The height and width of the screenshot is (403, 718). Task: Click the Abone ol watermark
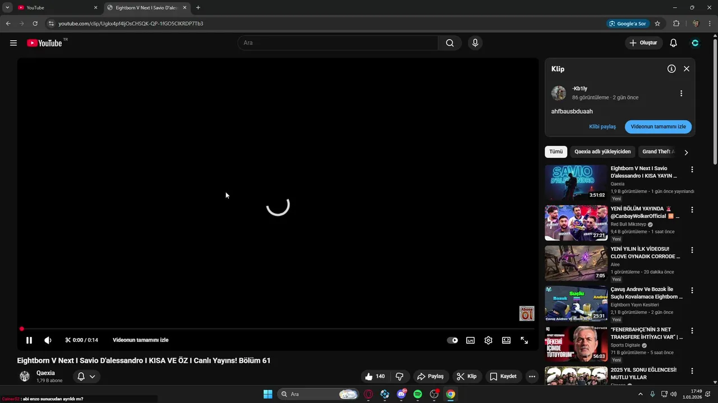click(527, 313)
